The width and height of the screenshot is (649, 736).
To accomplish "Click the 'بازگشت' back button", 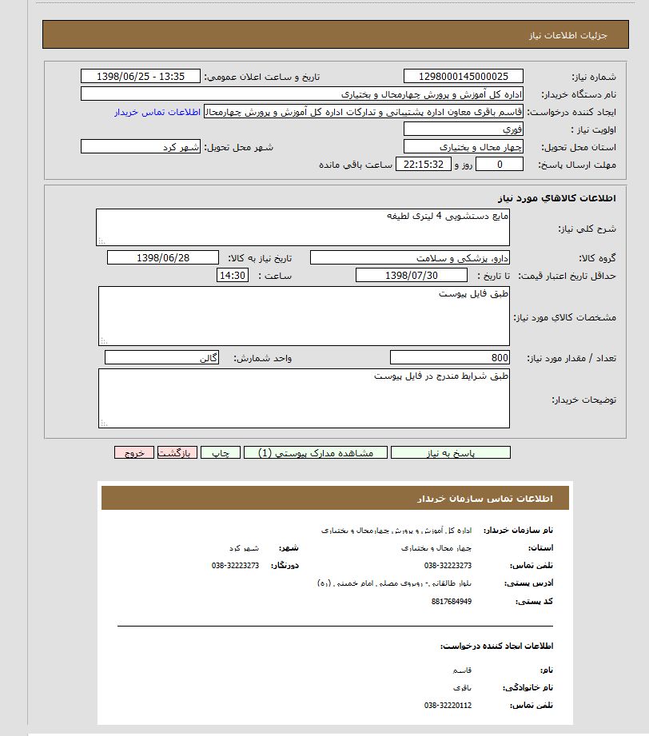I will pyautogui.click(x=177, y=452).
